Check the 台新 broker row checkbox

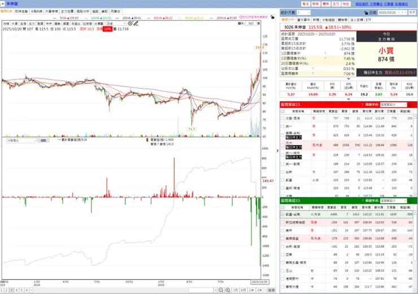282,172
